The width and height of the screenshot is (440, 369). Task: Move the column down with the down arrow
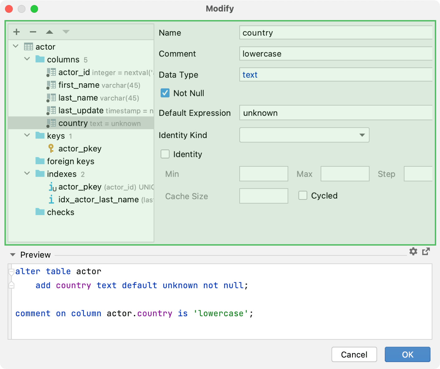coord(66,32)
